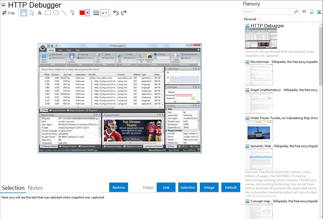323x219 pixels.
Task: Undo the last annotation
Action: [x=116, y=13]
